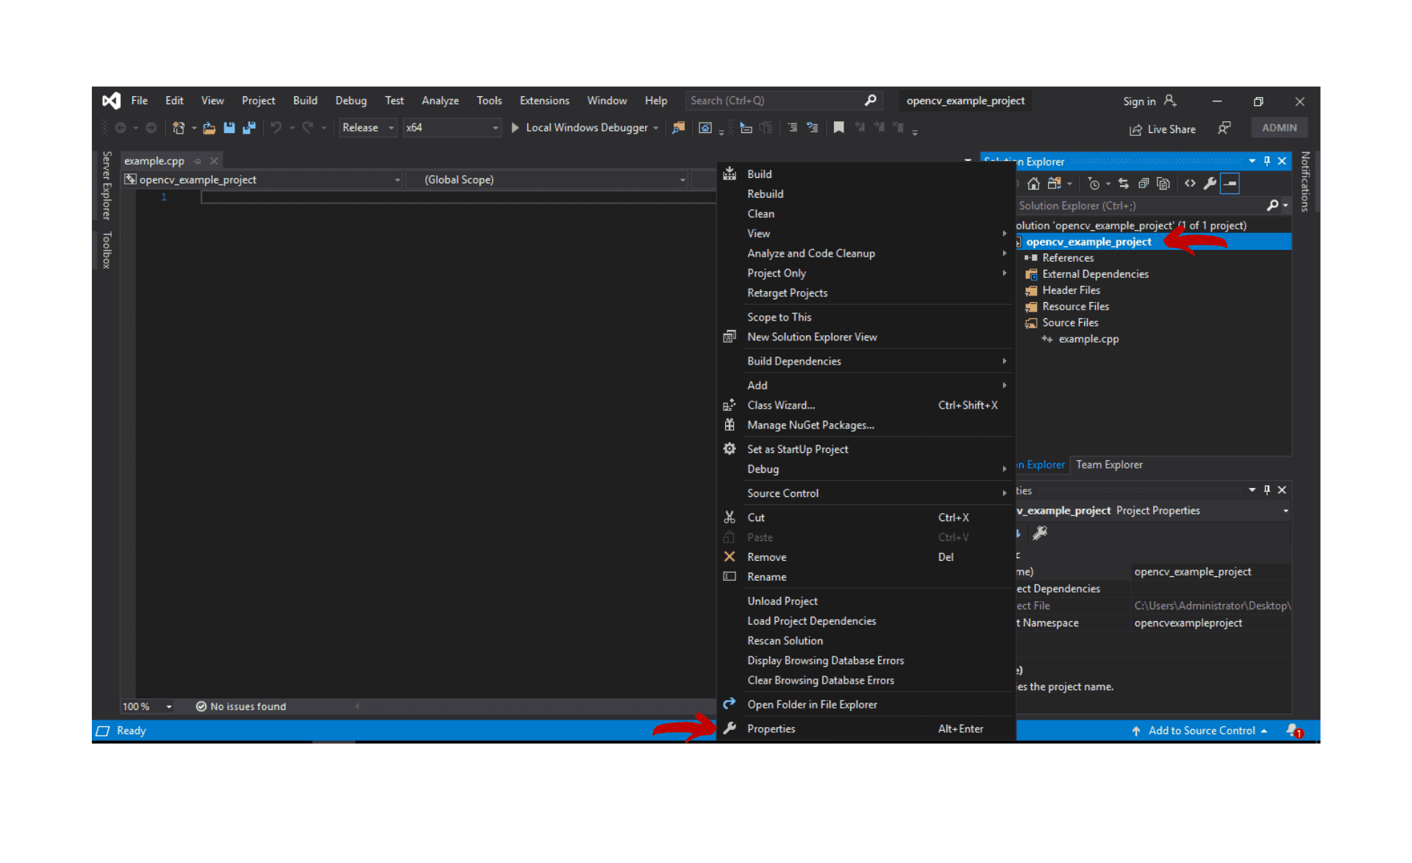The image size is (1412, 863).
Task: Click the Pending Changes Filter clock icon
Action: click(1094, 184)
